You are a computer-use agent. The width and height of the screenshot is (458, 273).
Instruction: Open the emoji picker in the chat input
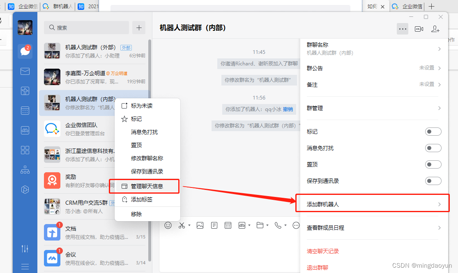tap(168, 225)
